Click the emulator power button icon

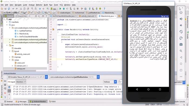click(x=181, y=12)
